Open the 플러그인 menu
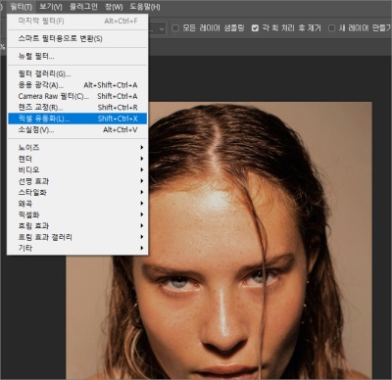392x380 pixels. 83,7
